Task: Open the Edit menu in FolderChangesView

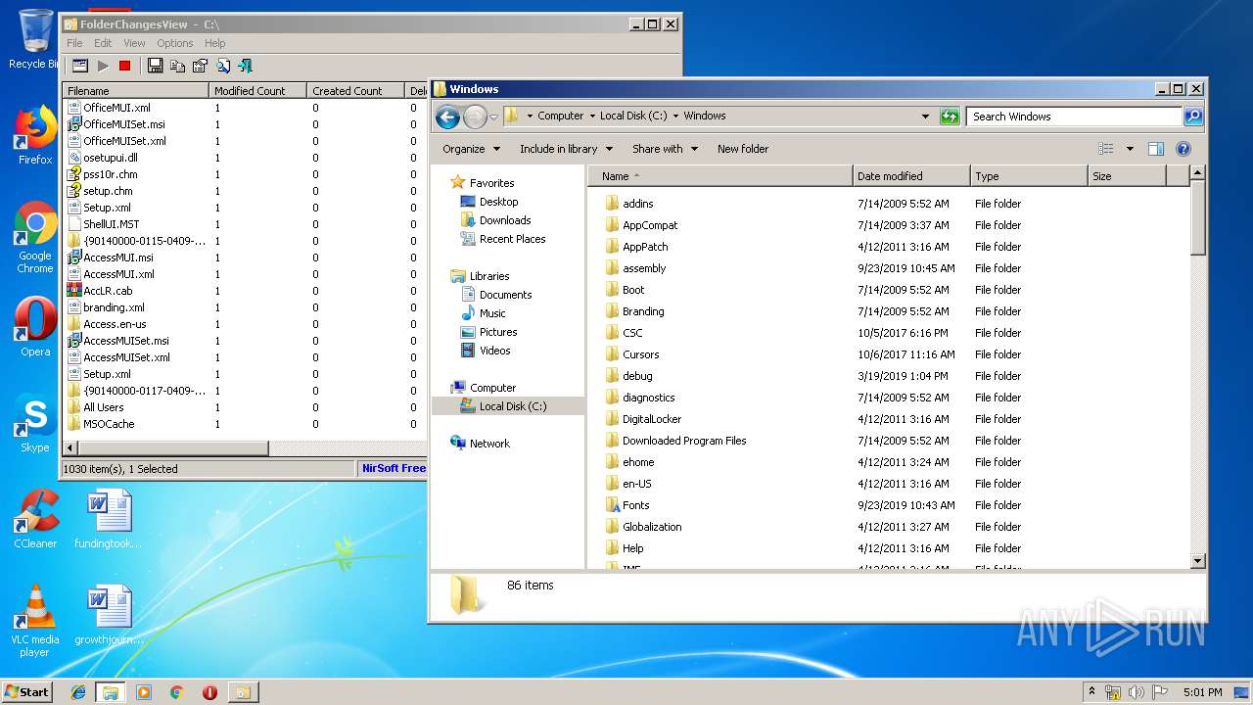Action: point(103,43)
